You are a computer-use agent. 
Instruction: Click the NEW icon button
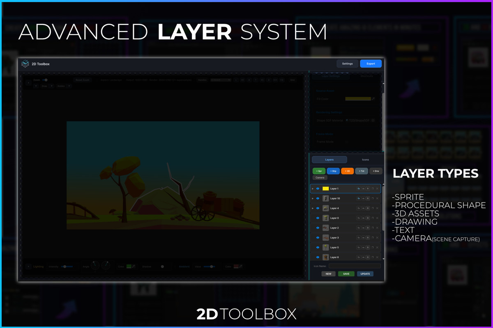point(328,273)
